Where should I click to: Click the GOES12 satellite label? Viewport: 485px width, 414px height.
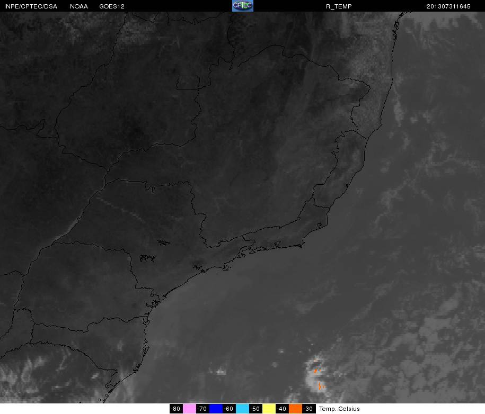(x=112, y=6)
